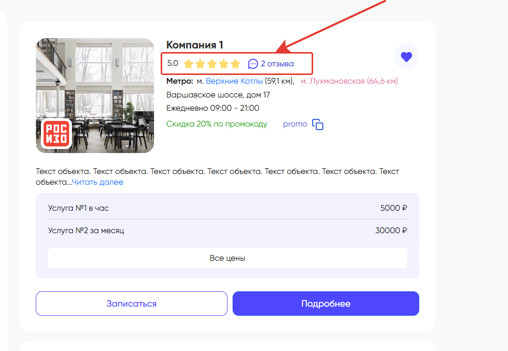Click the 5.0 rating value
This screenshot has height=351, width=508.
coord(173,64)
